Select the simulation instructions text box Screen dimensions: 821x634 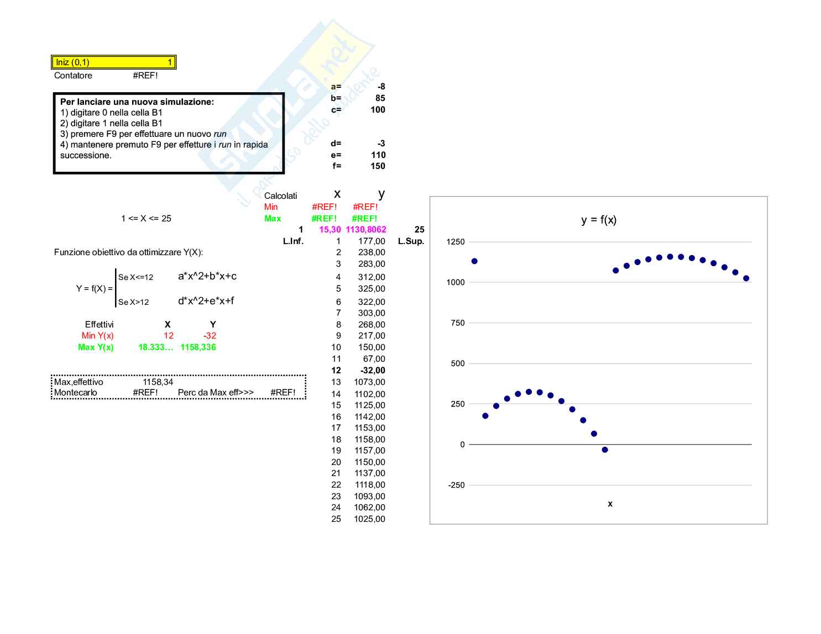point(169,133)
